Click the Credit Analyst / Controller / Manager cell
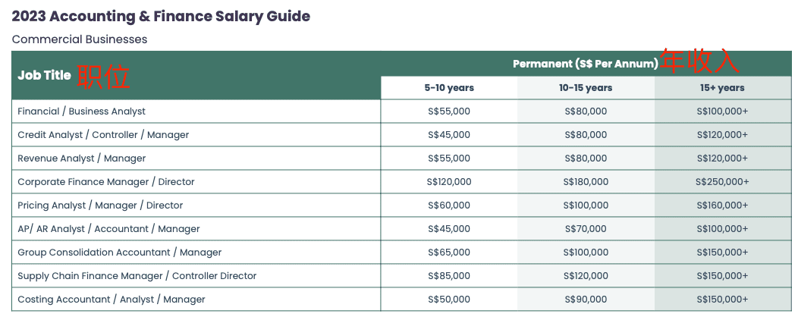Viewport: 798px width, 317px height. 103,135
